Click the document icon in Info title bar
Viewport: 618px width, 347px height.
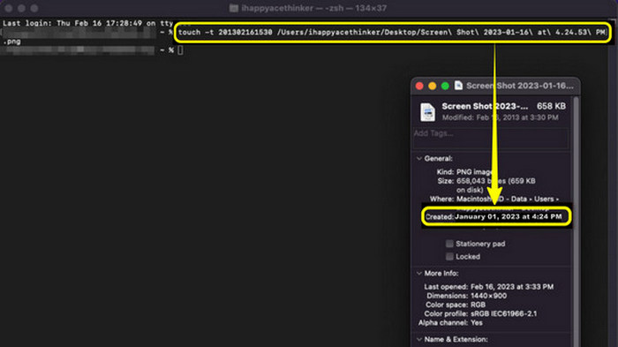pyautogui.click(x=458, y=86)
